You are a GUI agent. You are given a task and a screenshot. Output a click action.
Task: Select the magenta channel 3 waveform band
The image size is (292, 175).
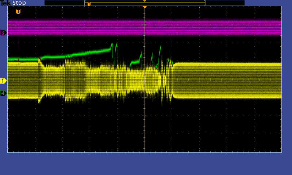[146, 27]
